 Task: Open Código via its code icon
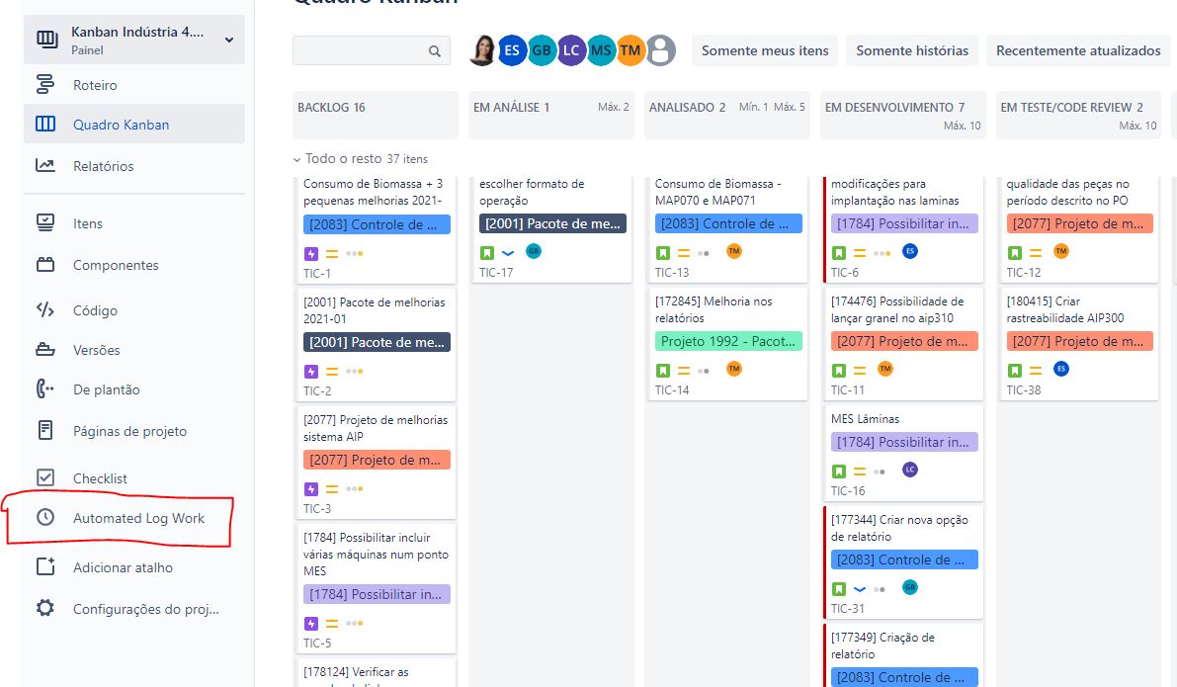coord(45,310)
